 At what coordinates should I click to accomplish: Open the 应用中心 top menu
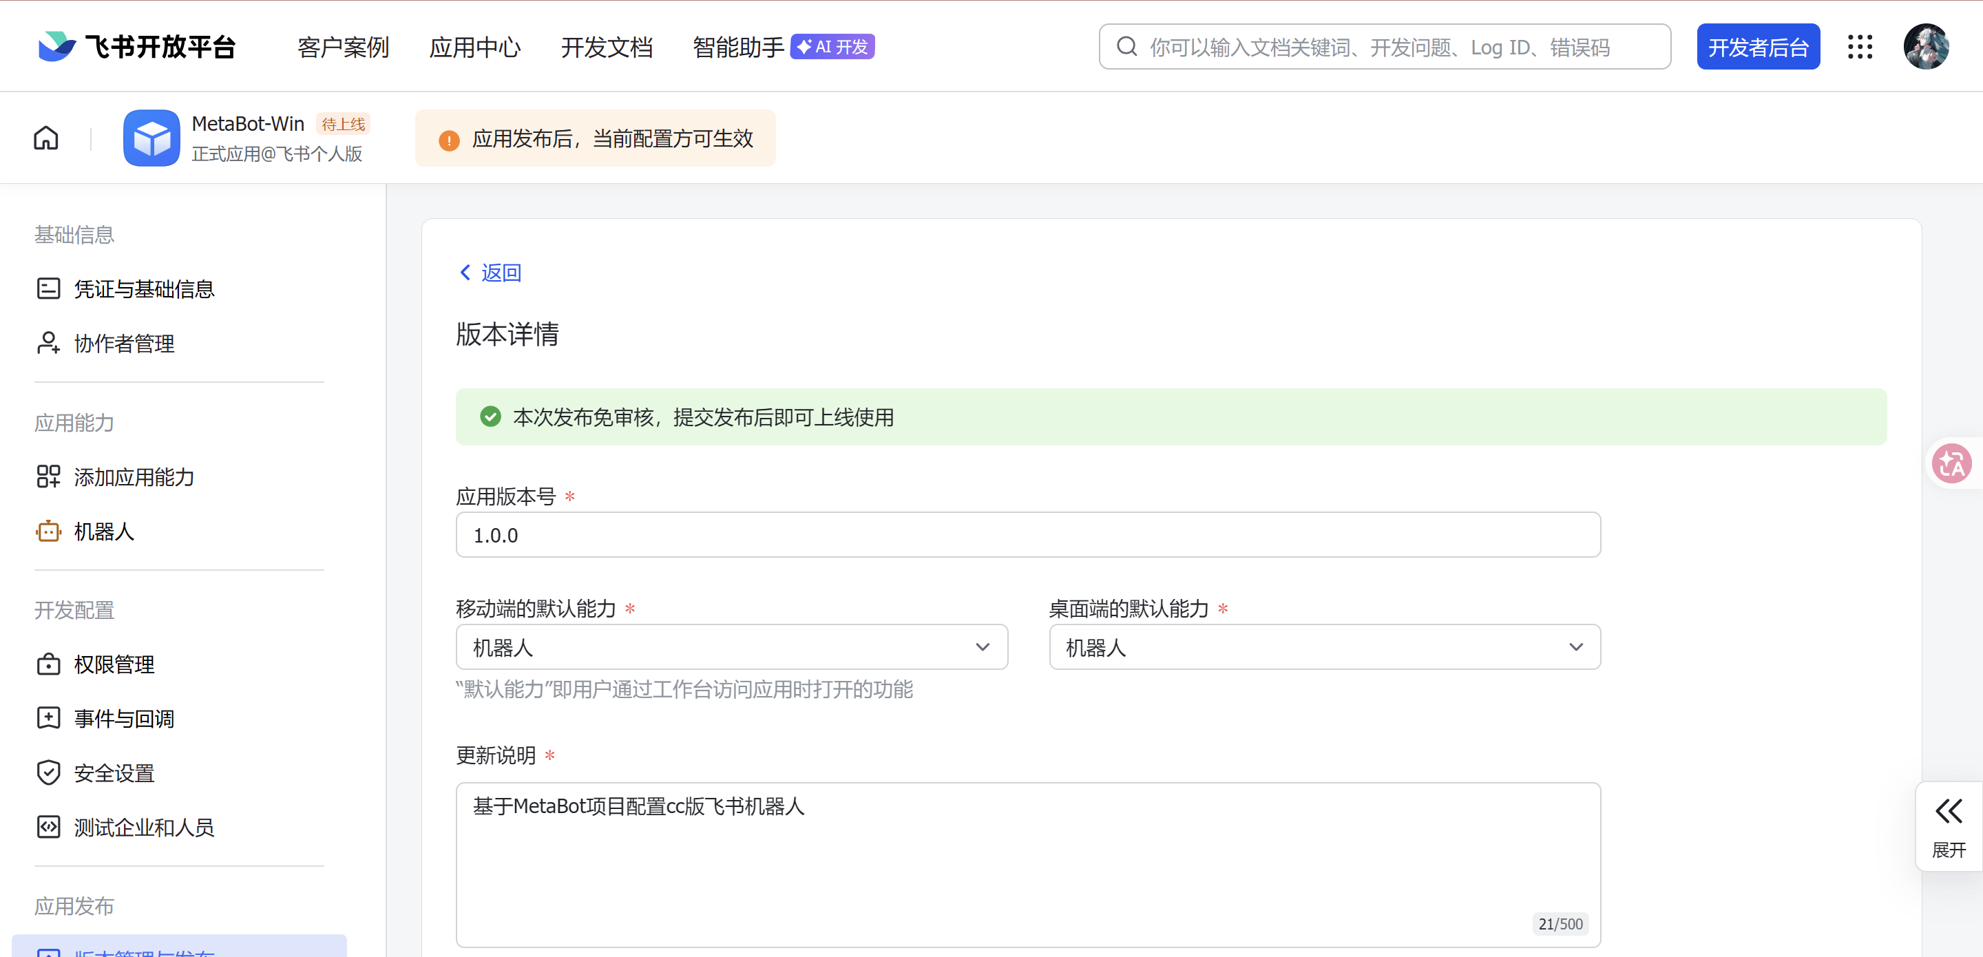(475, 47)
